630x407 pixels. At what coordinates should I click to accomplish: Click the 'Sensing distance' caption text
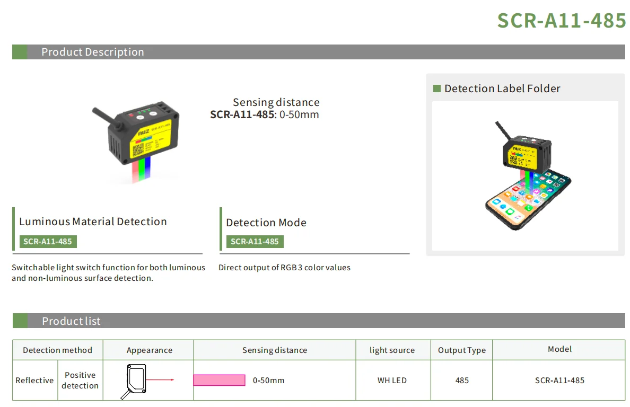pos(276,102)
